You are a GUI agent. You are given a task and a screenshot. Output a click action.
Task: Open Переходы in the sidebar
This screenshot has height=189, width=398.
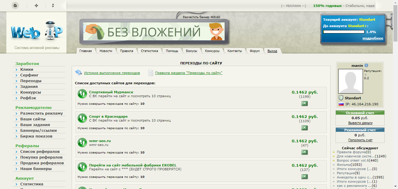31,81
